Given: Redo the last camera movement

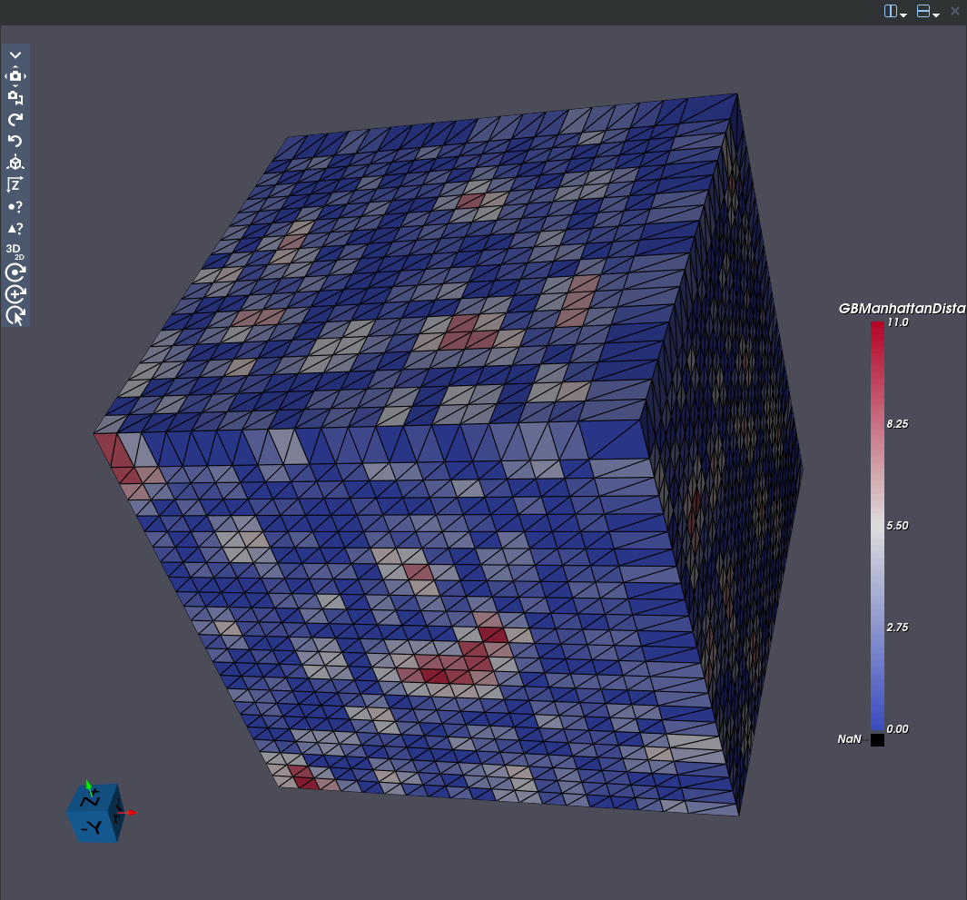Looking at the screenshot, I should 15,120.
